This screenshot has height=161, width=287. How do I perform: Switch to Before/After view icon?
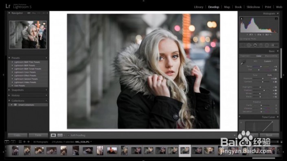(60, 135)
